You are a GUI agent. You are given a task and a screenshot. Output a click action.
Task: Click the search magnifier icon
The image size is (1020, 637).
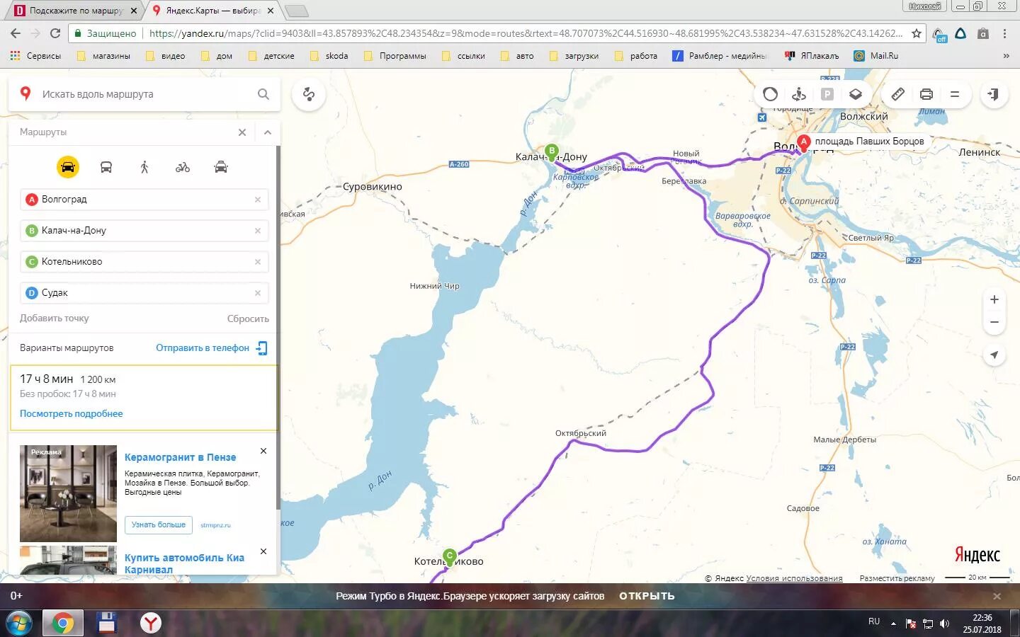pos(263,94)
